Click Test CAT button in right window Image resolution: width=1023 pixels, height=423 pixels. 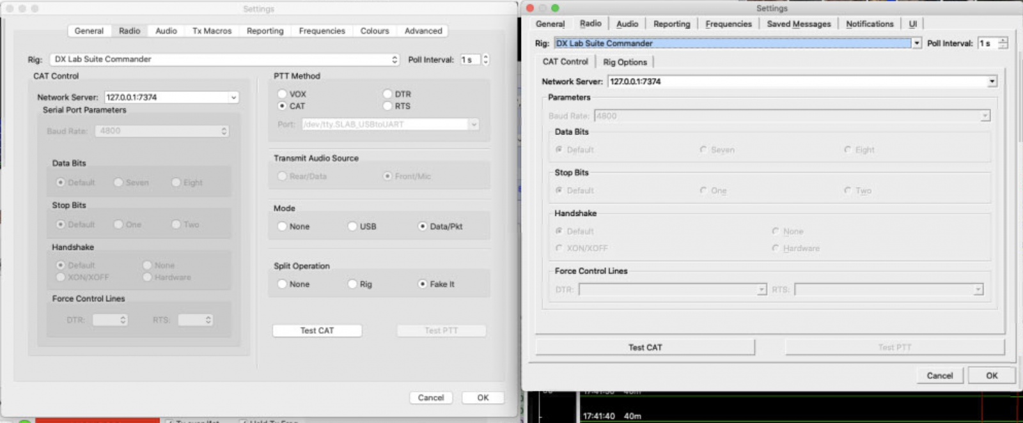tap(645, 348)
